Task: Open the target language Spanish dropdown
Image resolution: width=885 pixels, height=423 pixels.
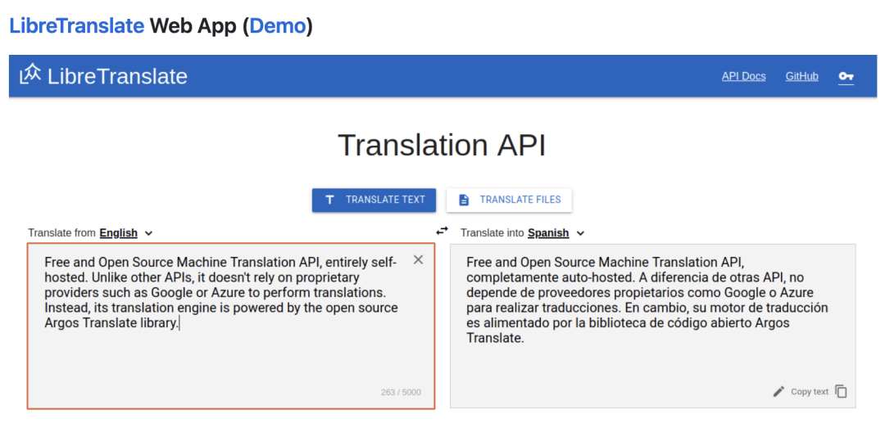Action: pos(556,233)
